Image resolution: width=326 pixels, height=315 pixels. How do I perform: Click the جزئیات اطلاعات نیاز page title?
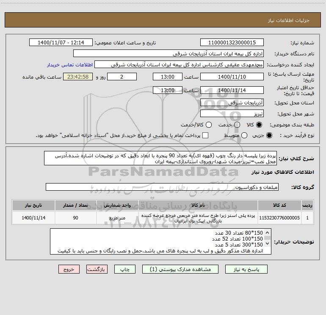tap(289, 20)
